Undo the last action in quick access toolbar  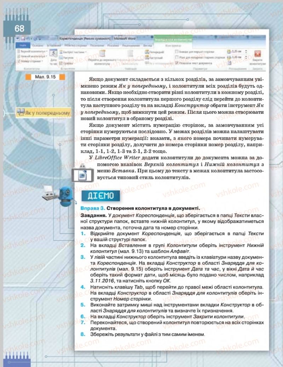[29, 39]
